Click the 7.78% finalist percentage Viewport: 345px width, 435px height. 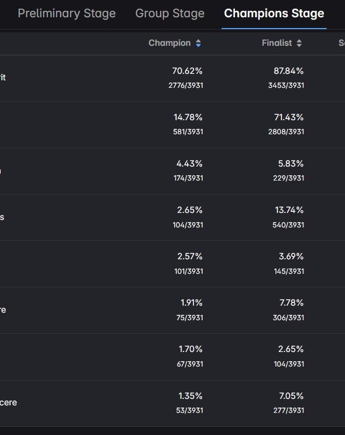291,303
